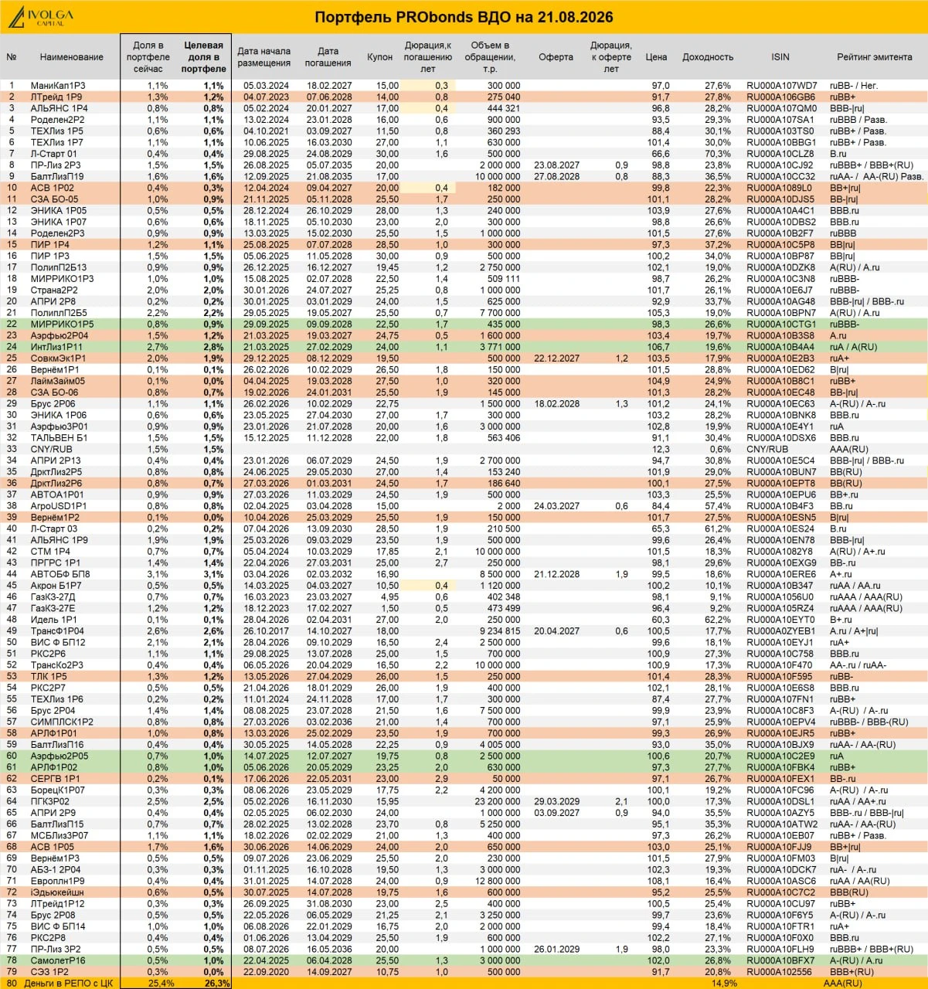Select the 'Аэрфью2Р05' name cell
Screen dimensions: 928x989
pyautogui.click(x=59, y=756)
